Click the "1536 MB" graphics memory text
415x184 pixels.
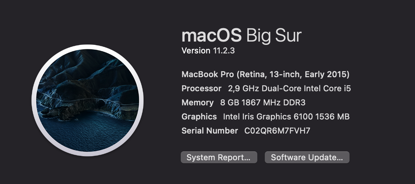click(x=332, y=116)
